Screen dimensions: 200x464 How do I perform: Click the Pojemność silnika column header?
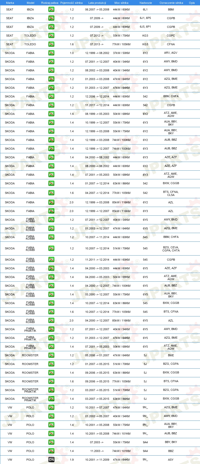(x=71, y=3)
